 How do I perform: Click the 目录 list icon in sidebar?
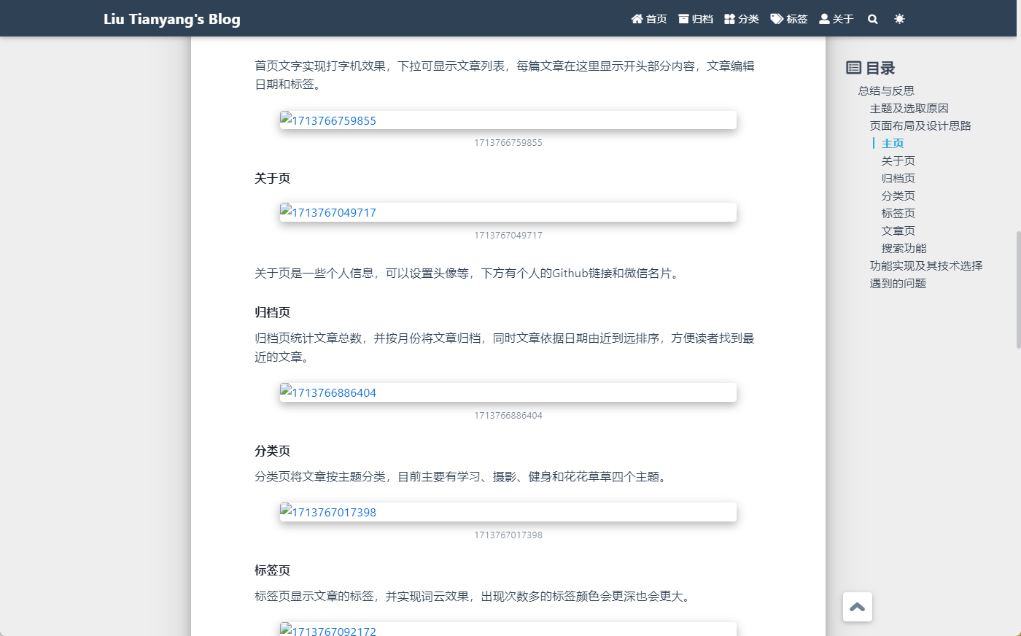(853, 68)
